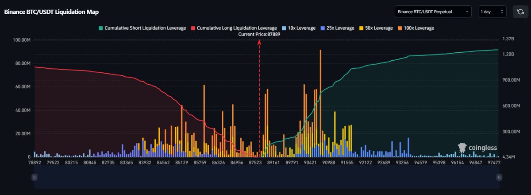Click the 20.00M left axis label
This screenshot has height=195, width=531.
click(x=23, y=133)
